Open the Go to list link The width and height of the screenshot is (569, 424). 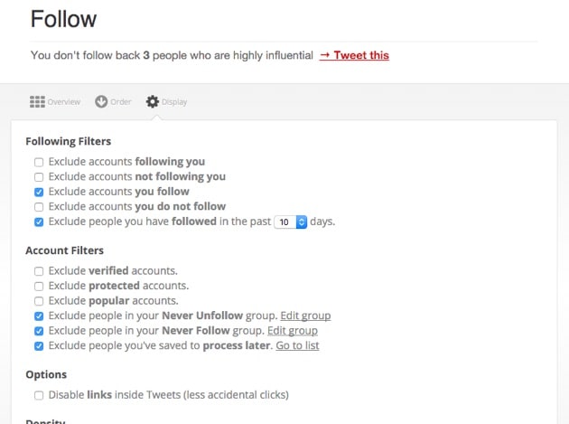(297, 345)
